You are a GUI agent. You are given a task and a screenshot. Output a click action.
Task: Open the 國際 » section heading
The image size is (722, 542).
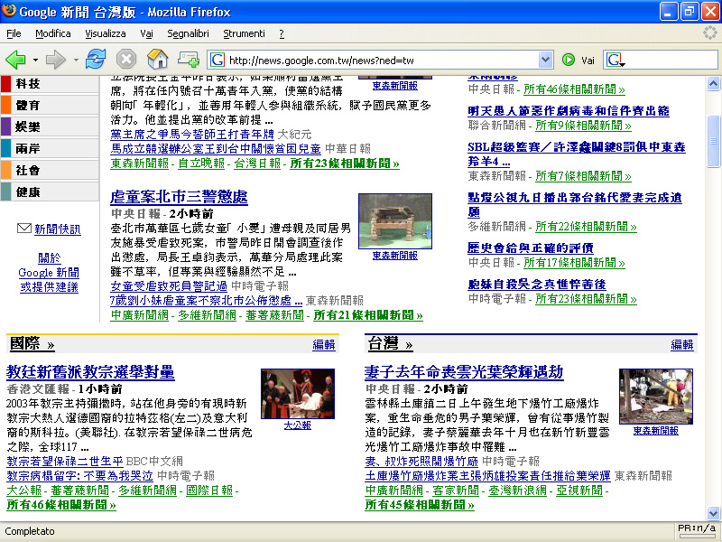click(32, 344)
